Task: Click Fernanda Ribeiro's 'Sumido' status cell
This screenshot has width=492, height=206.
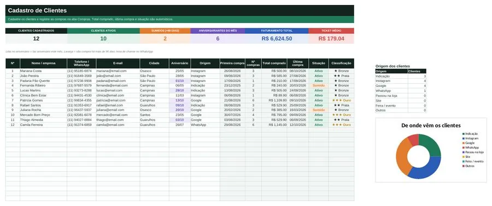Action: 319,86
